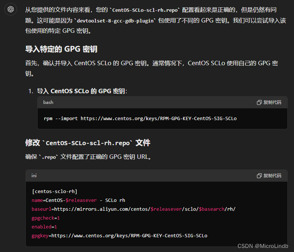Viewport: 294px width, 252px height.
Task: Click the paragraph starting 首先，确认并导入
Action: [x=151, y=68]
